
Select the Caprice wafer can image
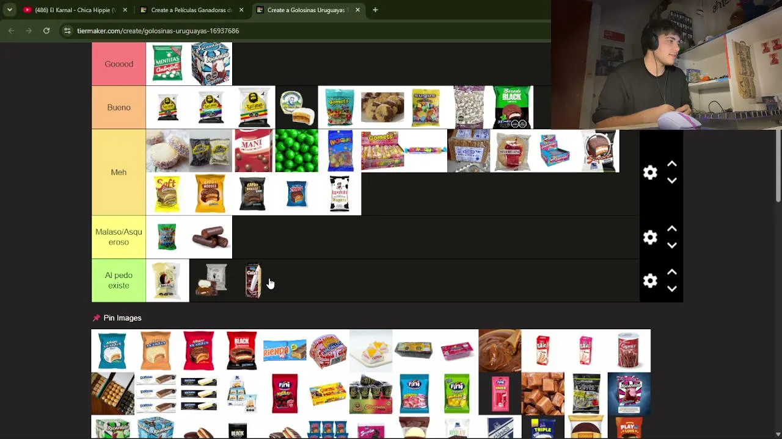[x=629, y=351]
